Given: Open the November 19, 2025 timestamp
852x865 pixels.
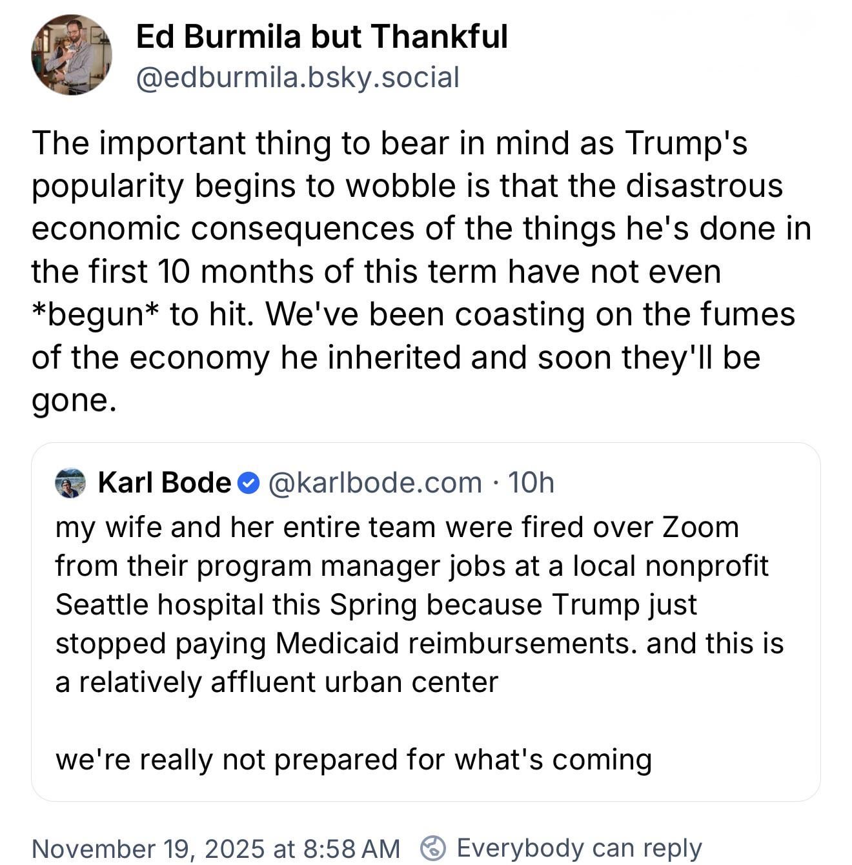Looking at the screenshot, I should pos(216,848).
